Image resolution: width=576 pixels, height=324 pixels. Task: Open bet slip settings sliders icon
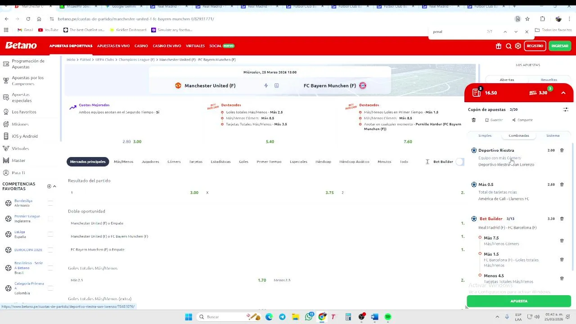566,109
